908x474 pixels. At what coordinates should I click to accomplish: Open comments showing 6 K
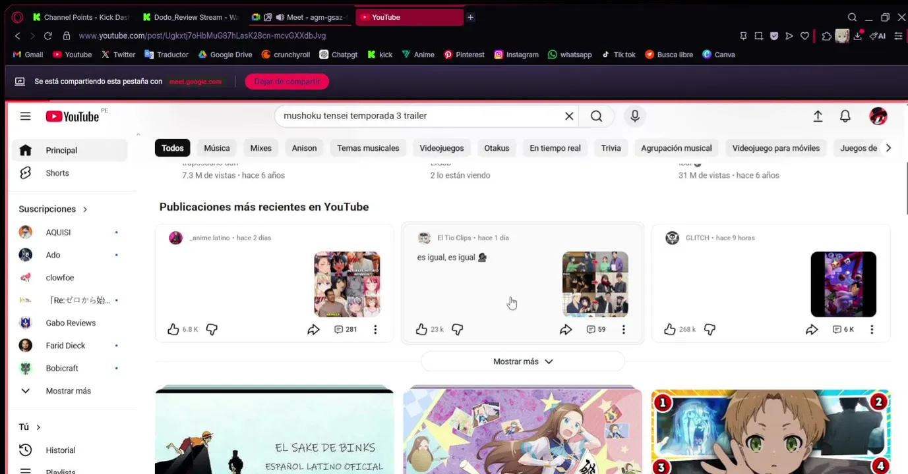pyautogui.click(x=843, y=329)
